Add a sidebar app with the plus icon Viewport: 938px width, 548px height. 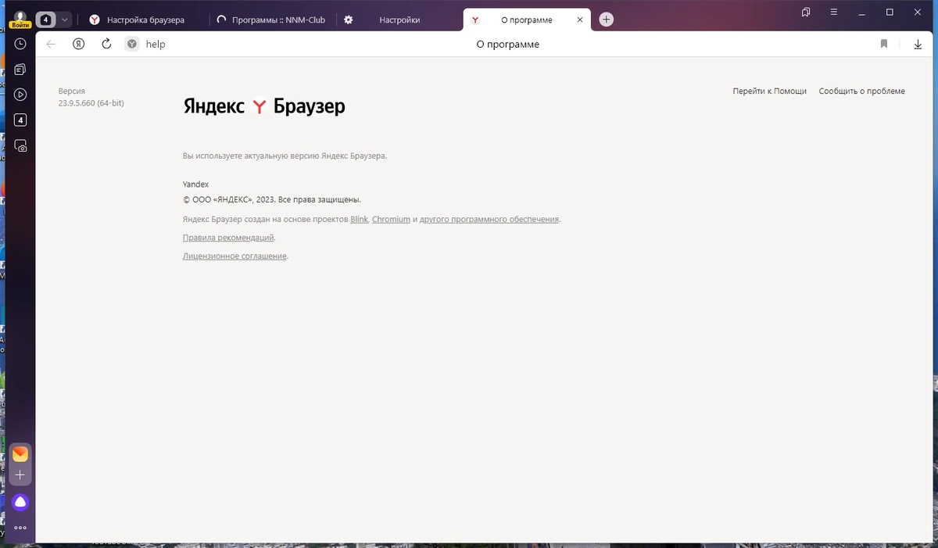(20, 475)
